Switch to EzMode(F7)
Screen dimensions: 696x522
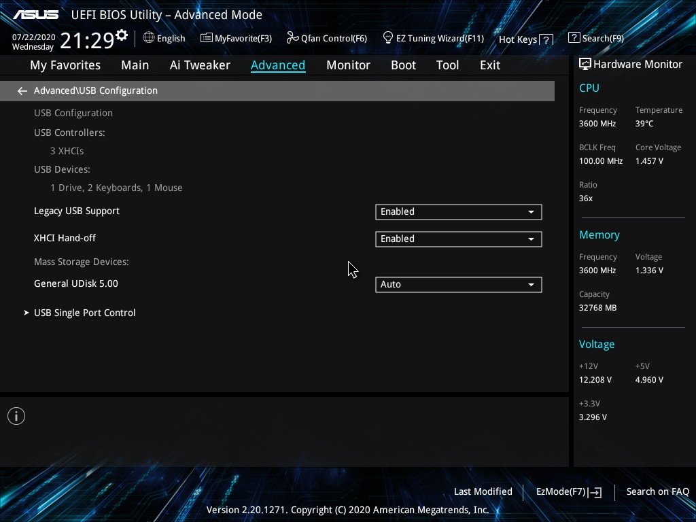click(568, 491)
